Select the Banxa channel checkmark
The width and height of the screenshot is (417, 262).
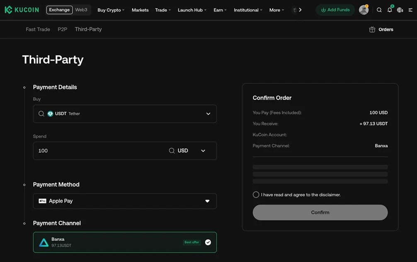pyautogui.click(x=208, y=243)
